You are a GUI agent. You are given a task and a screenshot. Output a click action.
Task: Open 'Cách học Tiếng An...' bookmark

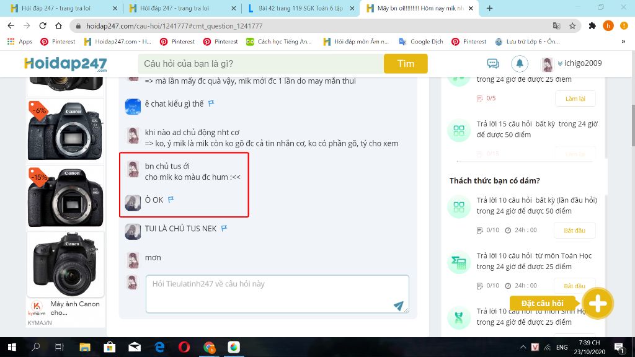[280, 42]
